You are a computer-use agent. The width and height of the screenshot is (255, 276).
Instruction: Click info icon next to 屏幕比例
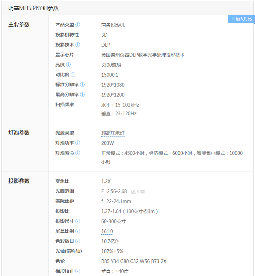(x=78, y=231)
